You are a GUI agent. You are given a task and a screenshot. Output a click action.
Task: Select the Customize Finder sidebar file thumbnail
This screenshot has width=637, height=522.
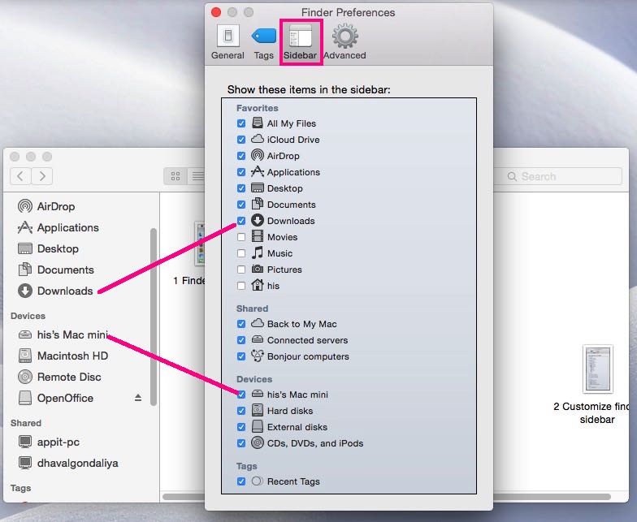[x=597, y=369]
